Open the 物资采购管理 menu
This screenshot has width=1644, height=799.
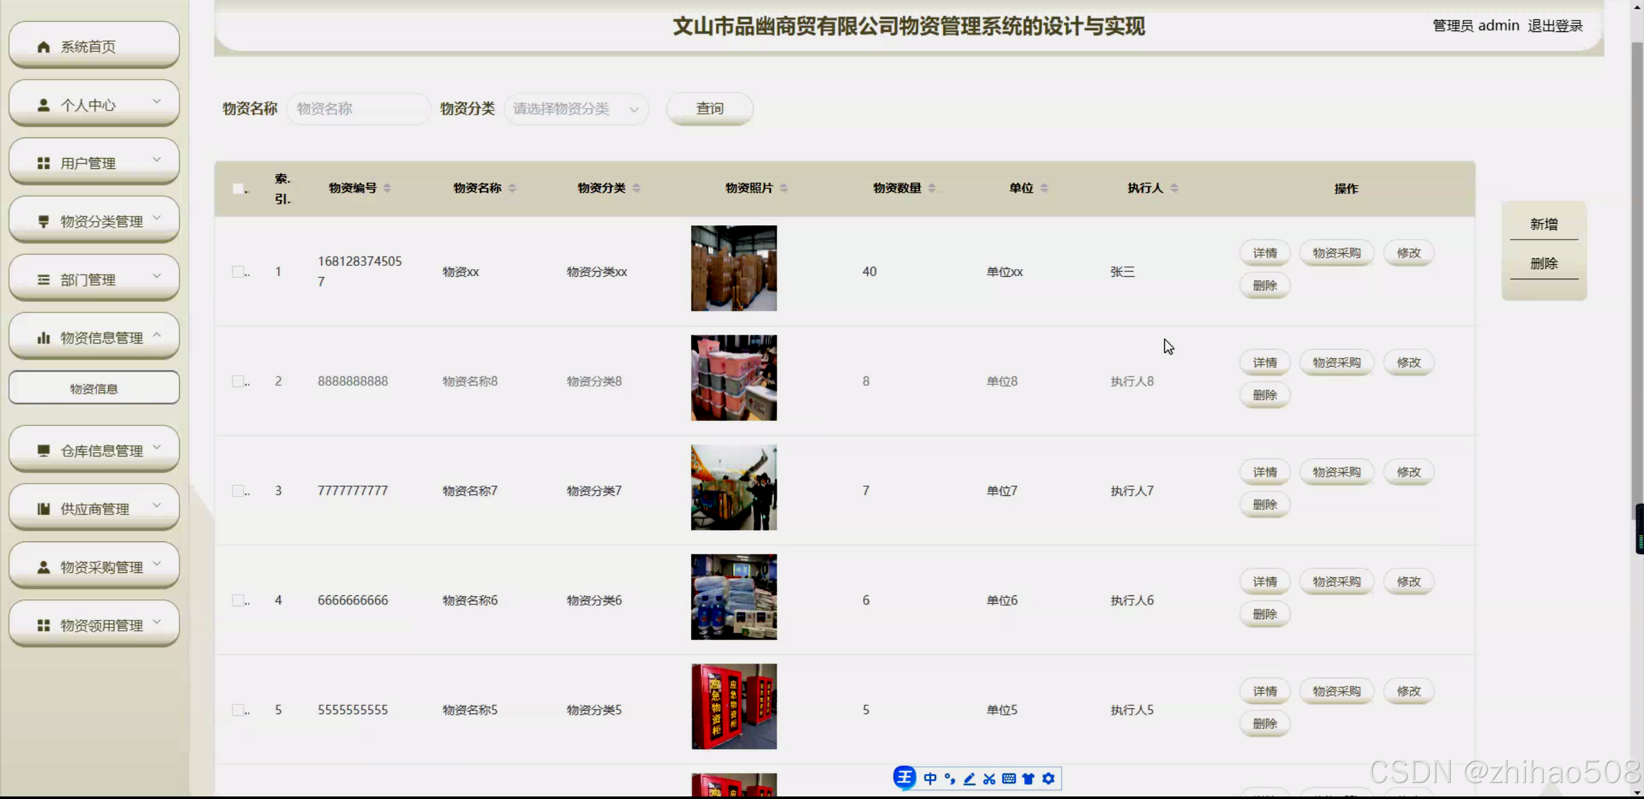click(x=94, y=567)
